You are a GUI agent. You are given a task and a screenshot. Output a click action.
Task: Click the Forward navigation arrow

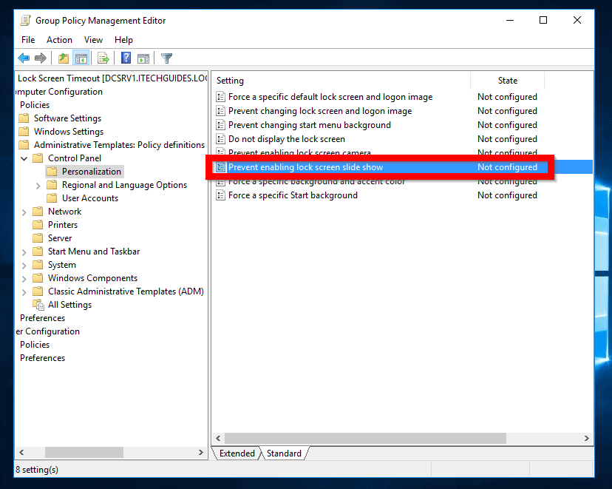point(42,58)
